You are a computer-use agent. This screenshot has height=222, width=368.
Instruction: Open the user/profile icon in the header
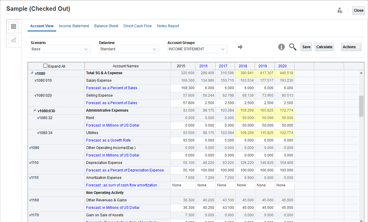[340, 10]
